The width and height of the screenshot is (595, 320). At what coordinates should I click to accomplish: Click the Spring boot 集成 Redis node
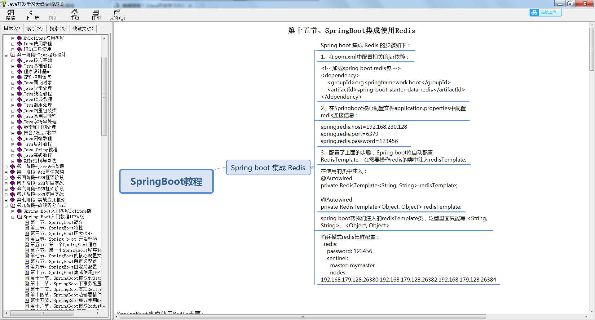pos(268,168)
